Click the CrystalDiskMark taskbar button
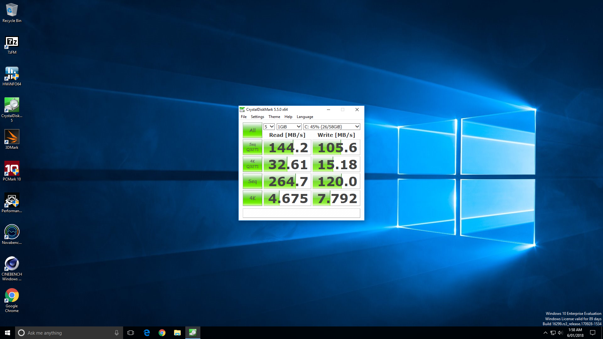Image resolution: width=603 pixels, height=339 pixels. click(x=193, y=333)
